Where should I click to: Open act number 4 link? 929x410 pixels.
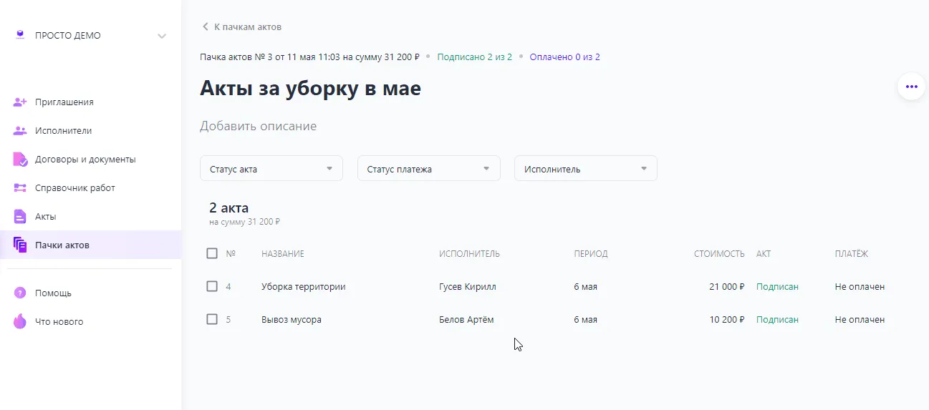tap(228, 287)
